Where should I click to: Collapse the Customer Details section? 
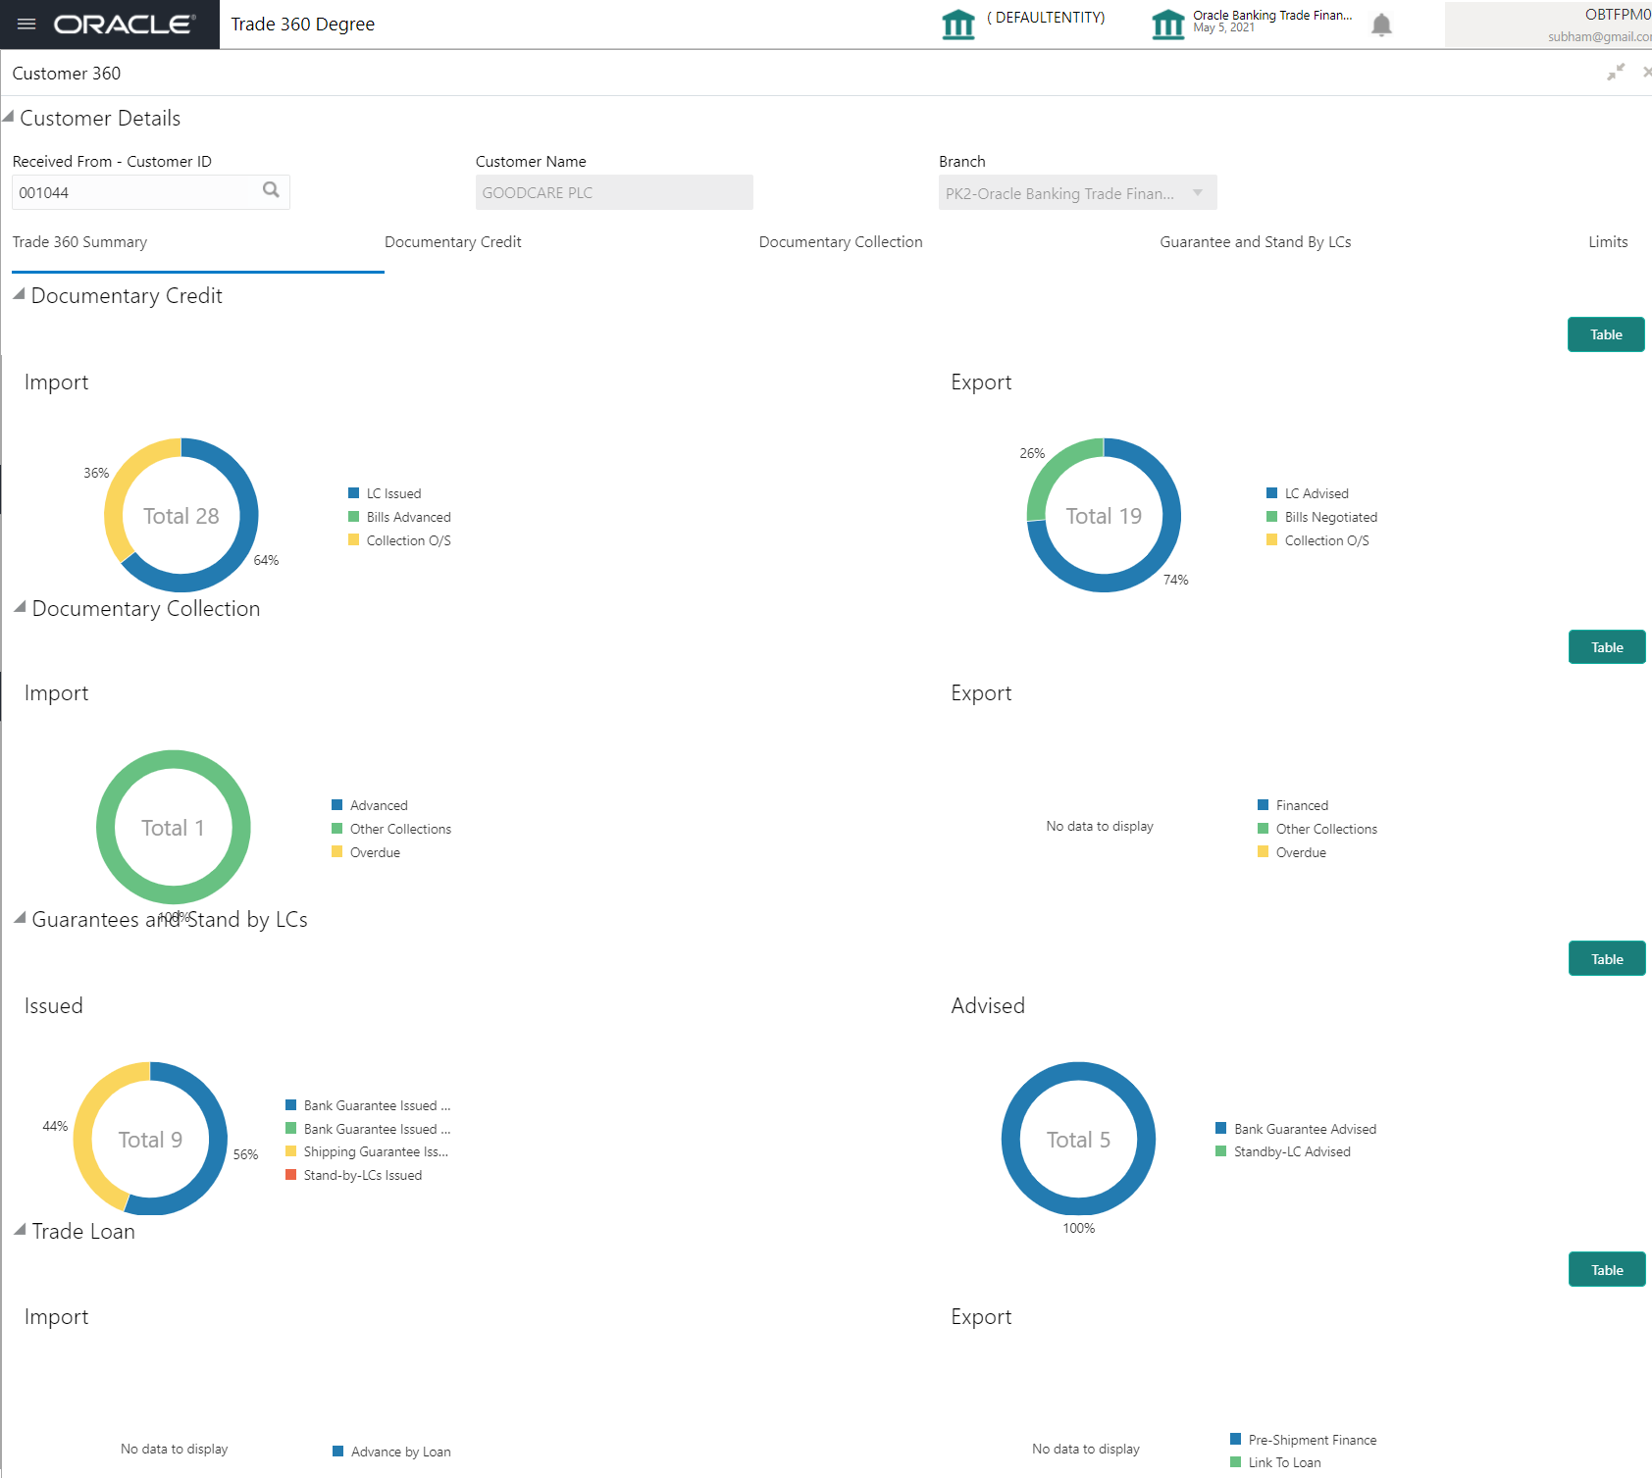pos(9,117)
